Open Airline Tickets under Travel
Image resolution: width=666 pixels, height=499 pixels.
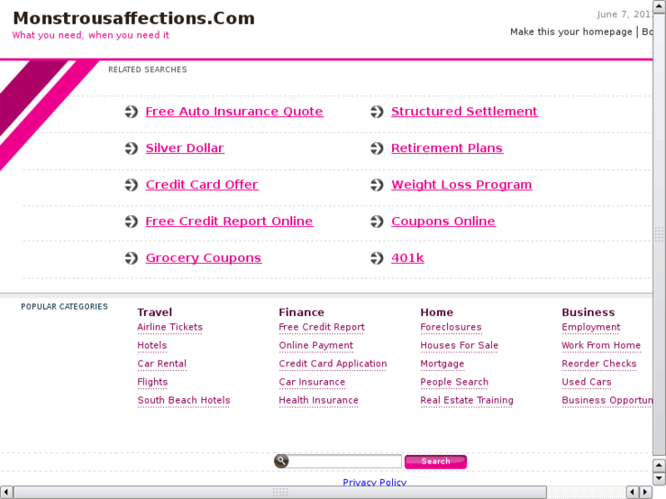click(169, 328)
